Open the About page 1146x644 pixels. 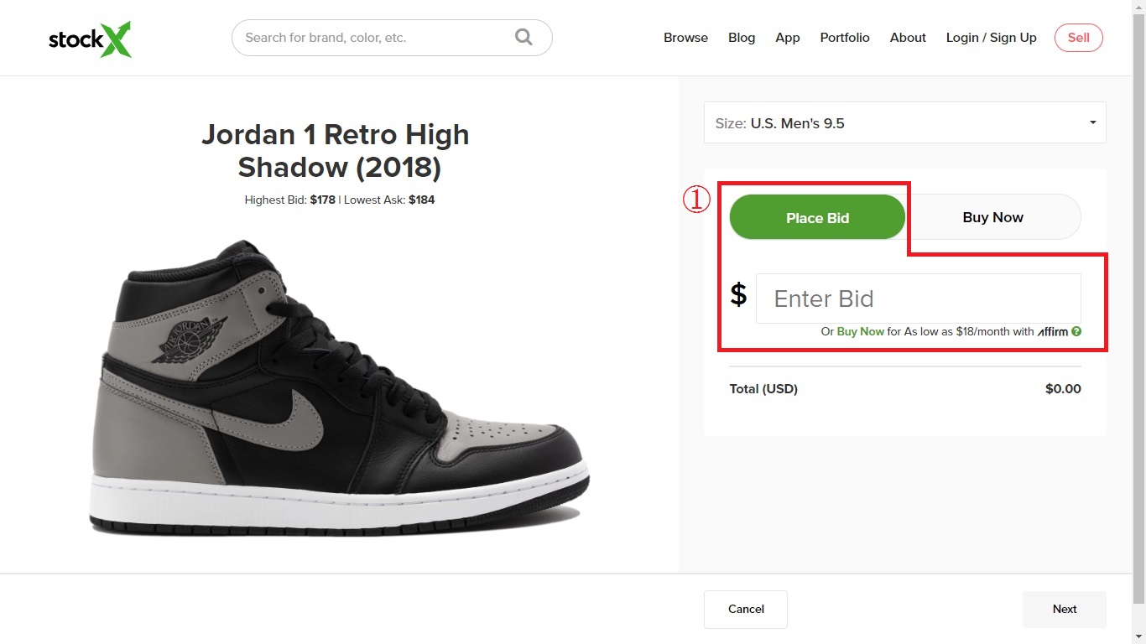[907, 38]
